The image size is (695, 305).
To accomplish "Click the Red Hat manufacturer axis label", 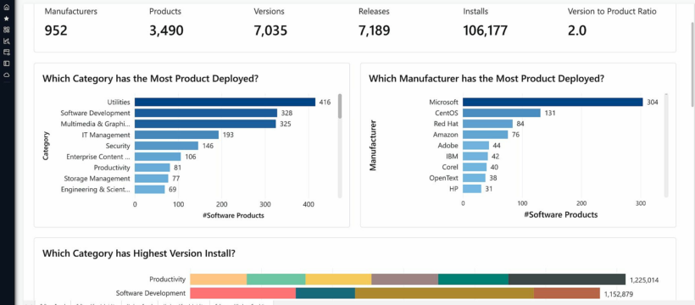I will tap(446, 124).
